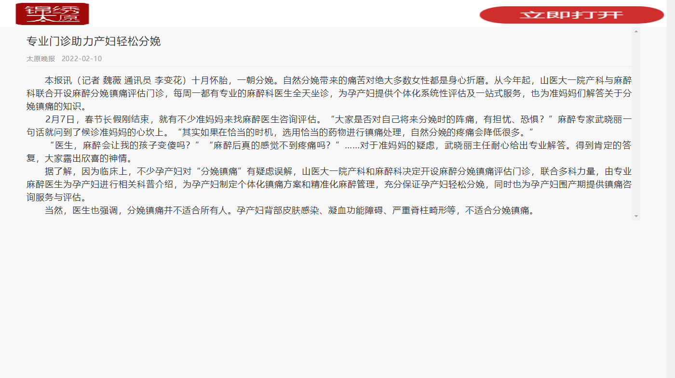This screenshot has width=675, height=378.
Task: Click the phrase 十月怀胎，一朝分娩
Action: 232,80
